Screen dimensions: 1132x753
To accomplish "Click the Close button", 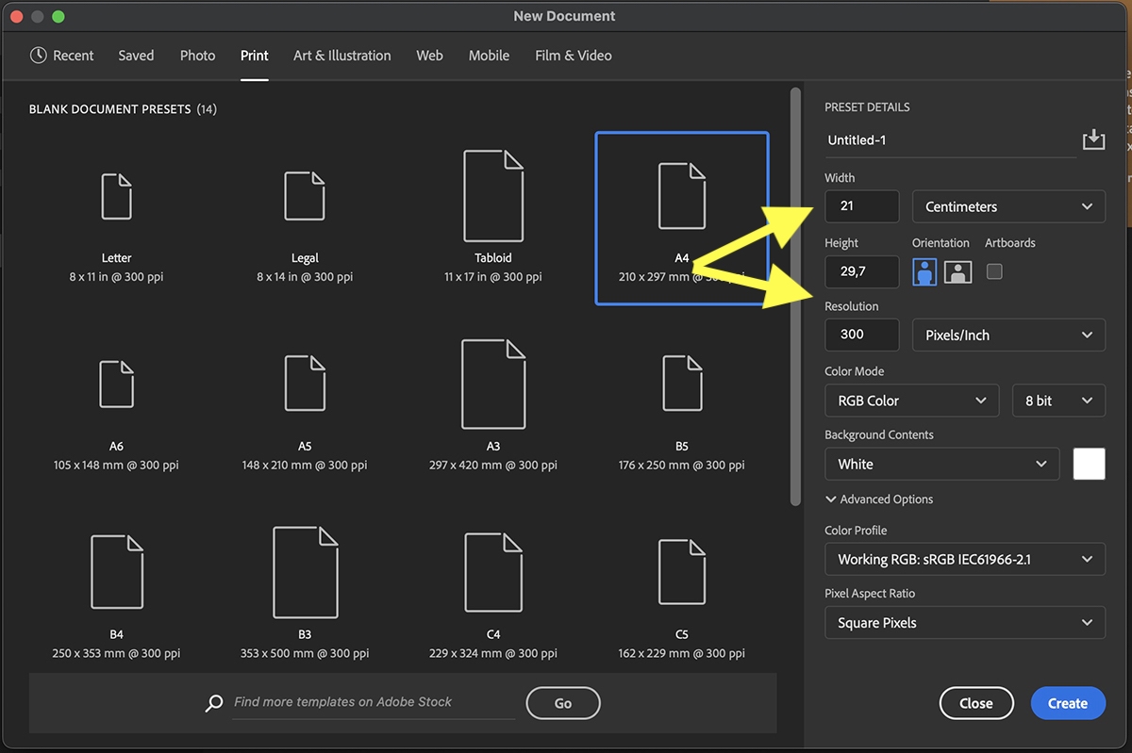I will (x=976, y=703).
